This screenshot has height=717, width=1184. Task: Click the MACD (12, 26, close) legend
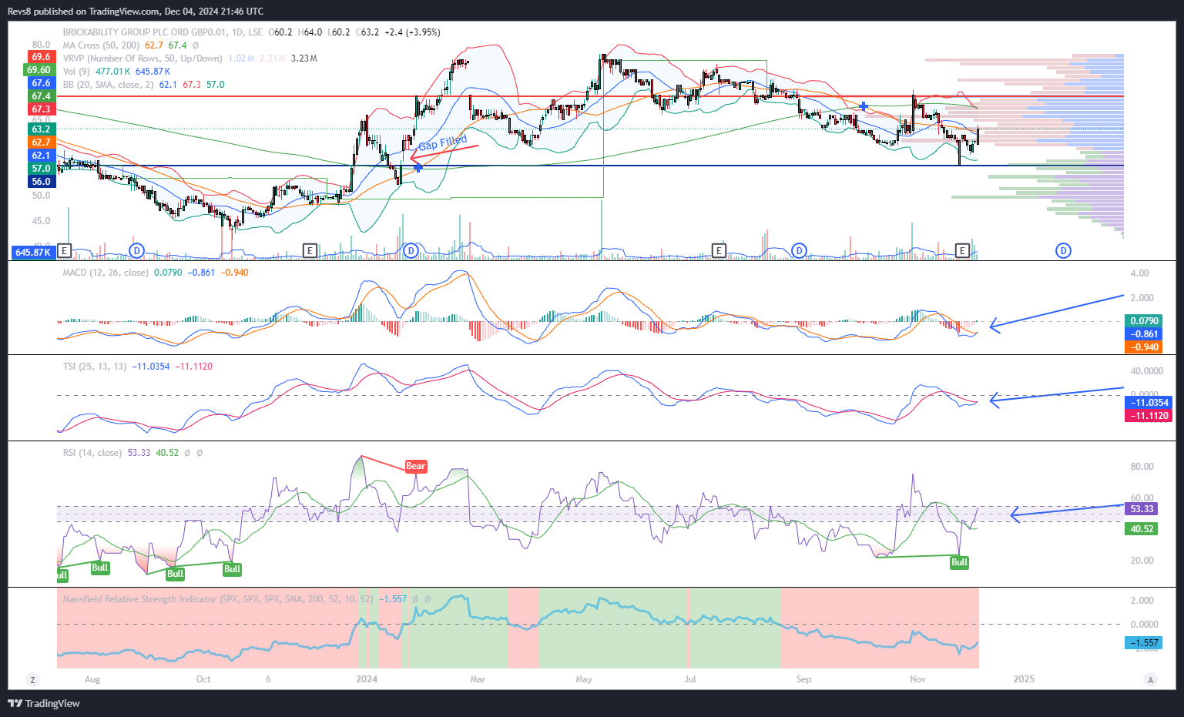click(106, 273)
